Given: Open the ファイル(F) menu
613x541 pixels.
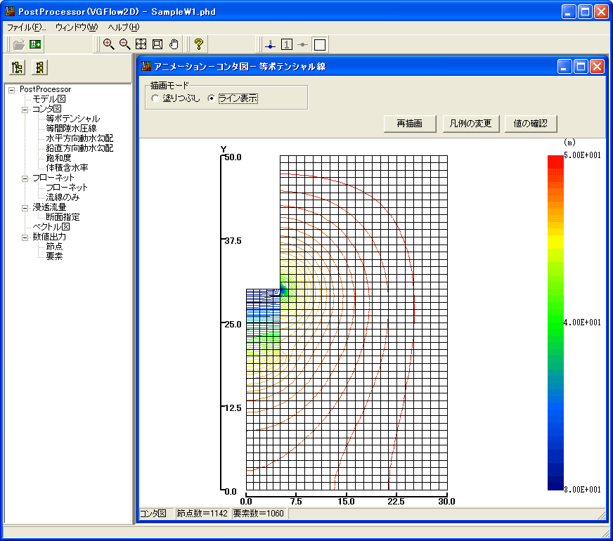Looking at the screenshot, I should click(26, 27).
